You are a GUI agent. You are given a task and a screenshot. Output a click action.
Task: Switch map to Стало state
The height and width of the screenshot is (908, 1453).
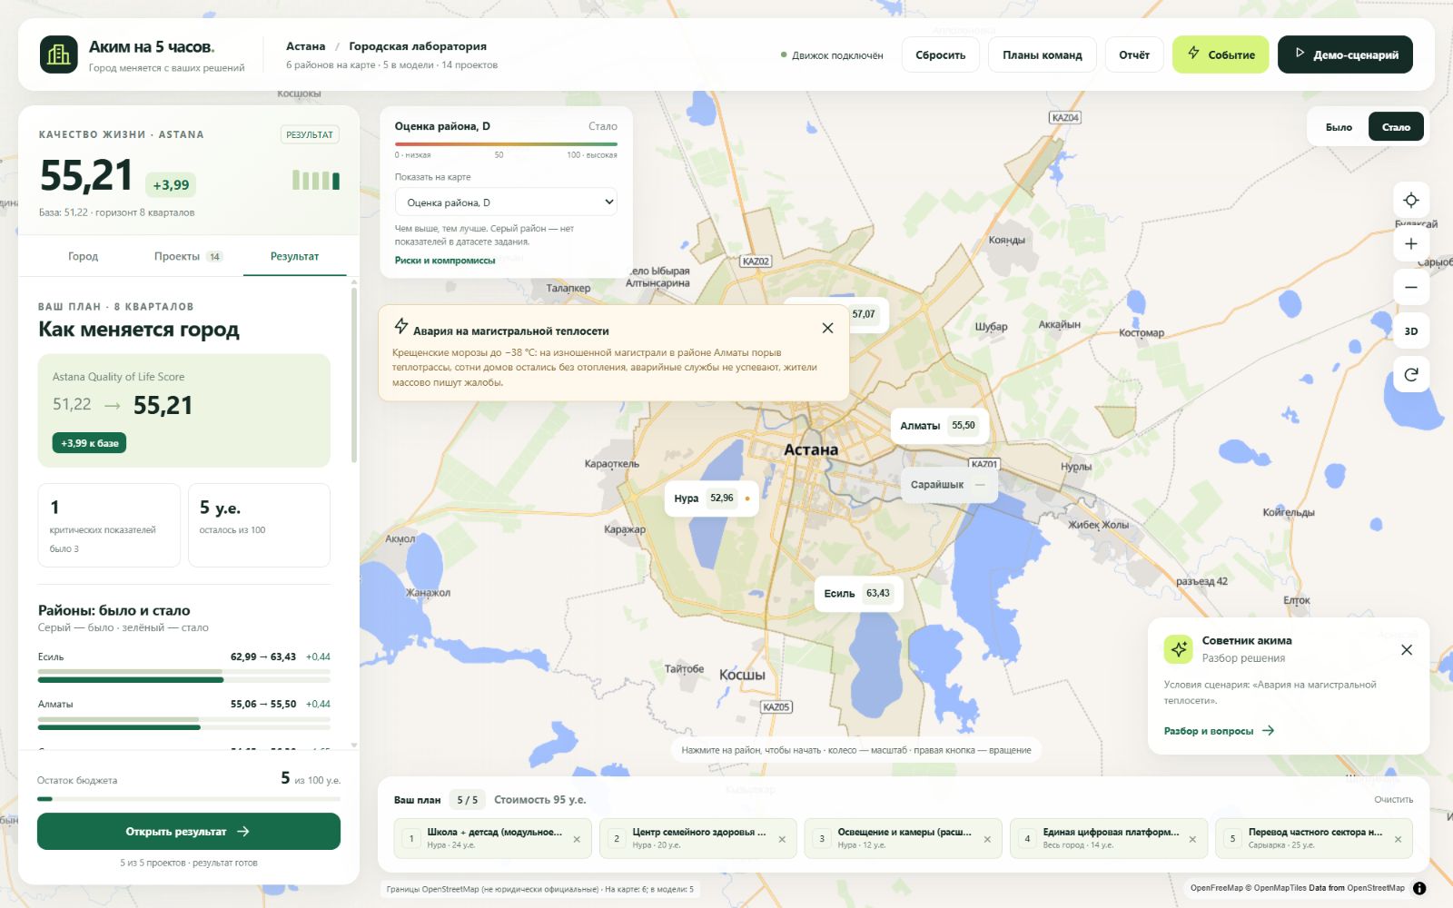(x=1396, y=127)
